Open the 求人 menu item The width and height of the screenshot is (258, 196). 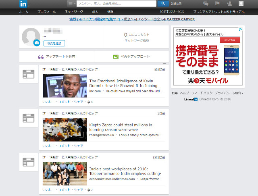(x=95, y=12)
